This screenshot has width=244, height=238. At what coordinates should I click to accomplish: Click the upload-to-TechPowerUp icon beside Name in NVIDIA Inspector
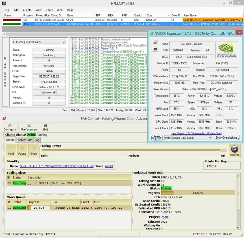click(155, 43)
